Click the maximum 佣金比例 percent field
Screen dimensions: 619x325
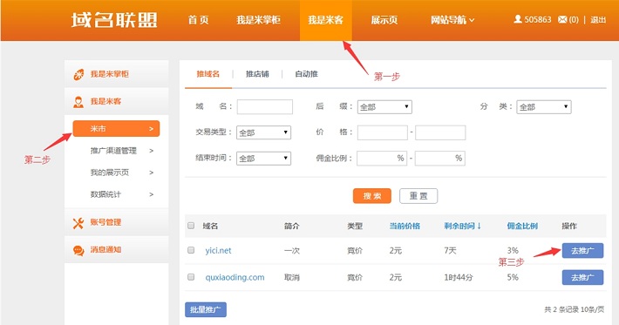point(439,159)
